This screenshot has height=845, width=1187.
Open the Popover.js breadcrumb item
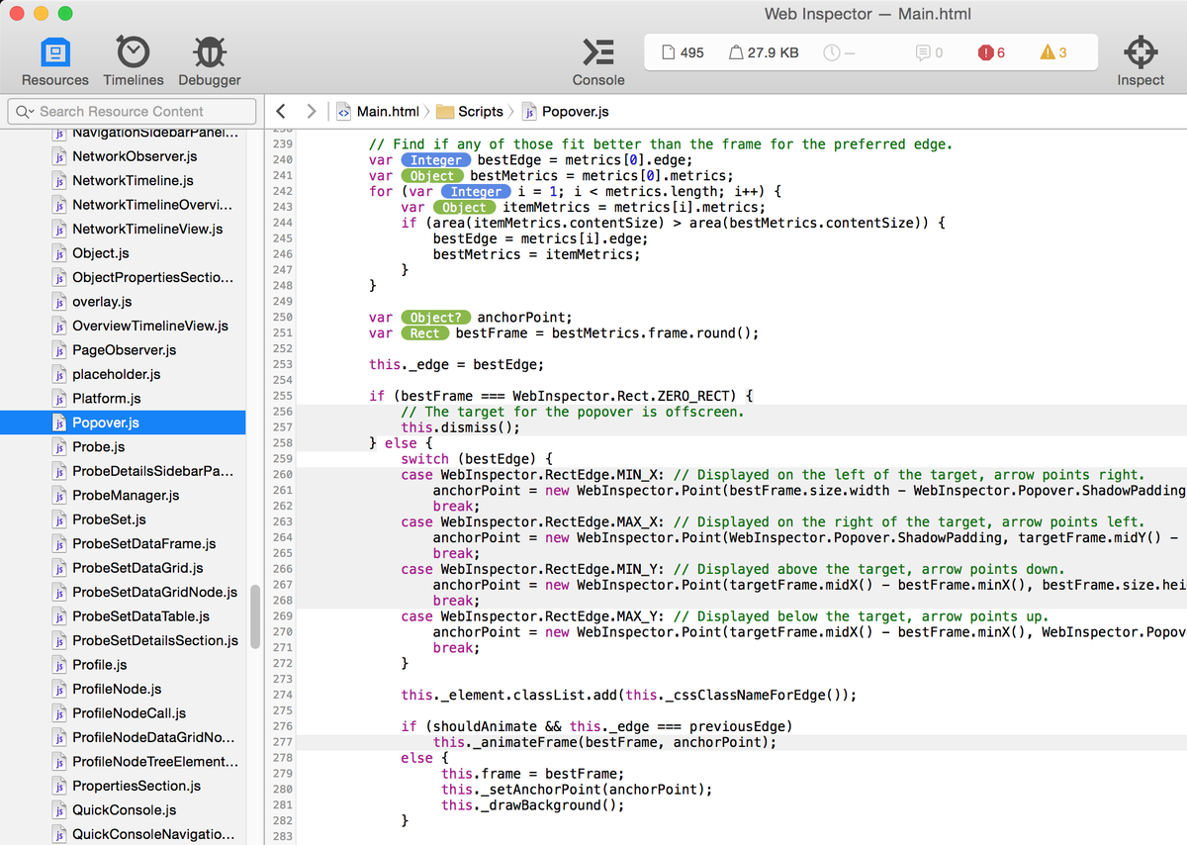click(x=567, y=112)
